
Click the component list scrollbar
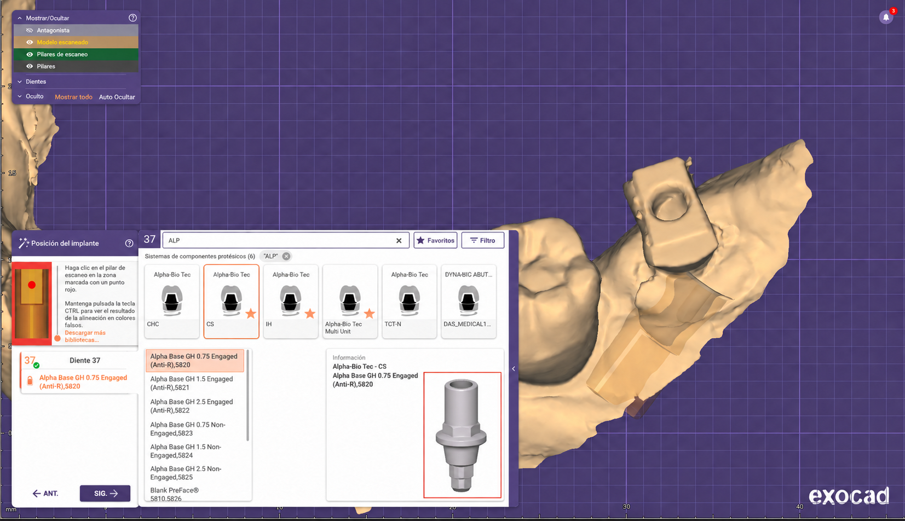[x=248, y=395]
